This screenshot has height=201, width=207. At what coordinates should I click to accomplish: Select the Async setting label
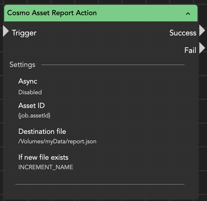coord(28,81)
